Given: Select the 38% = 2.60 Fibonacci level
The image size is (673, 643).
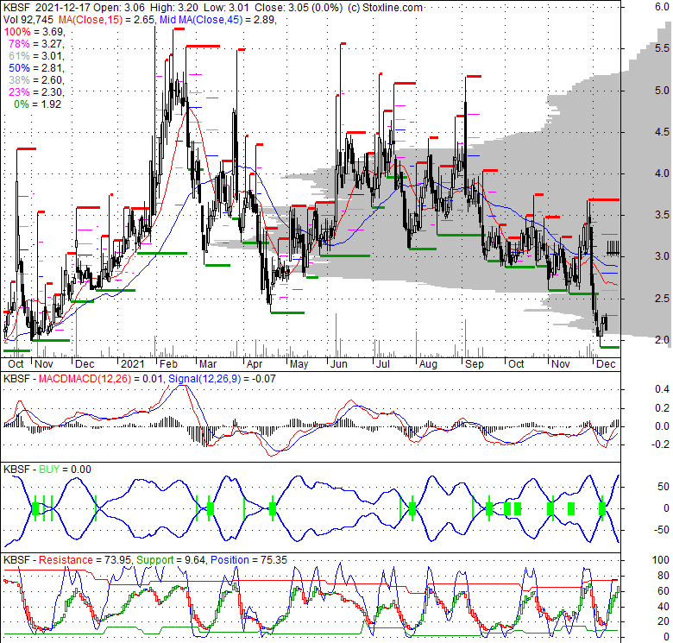Looking at the screenshot, I should pos(36,80).
